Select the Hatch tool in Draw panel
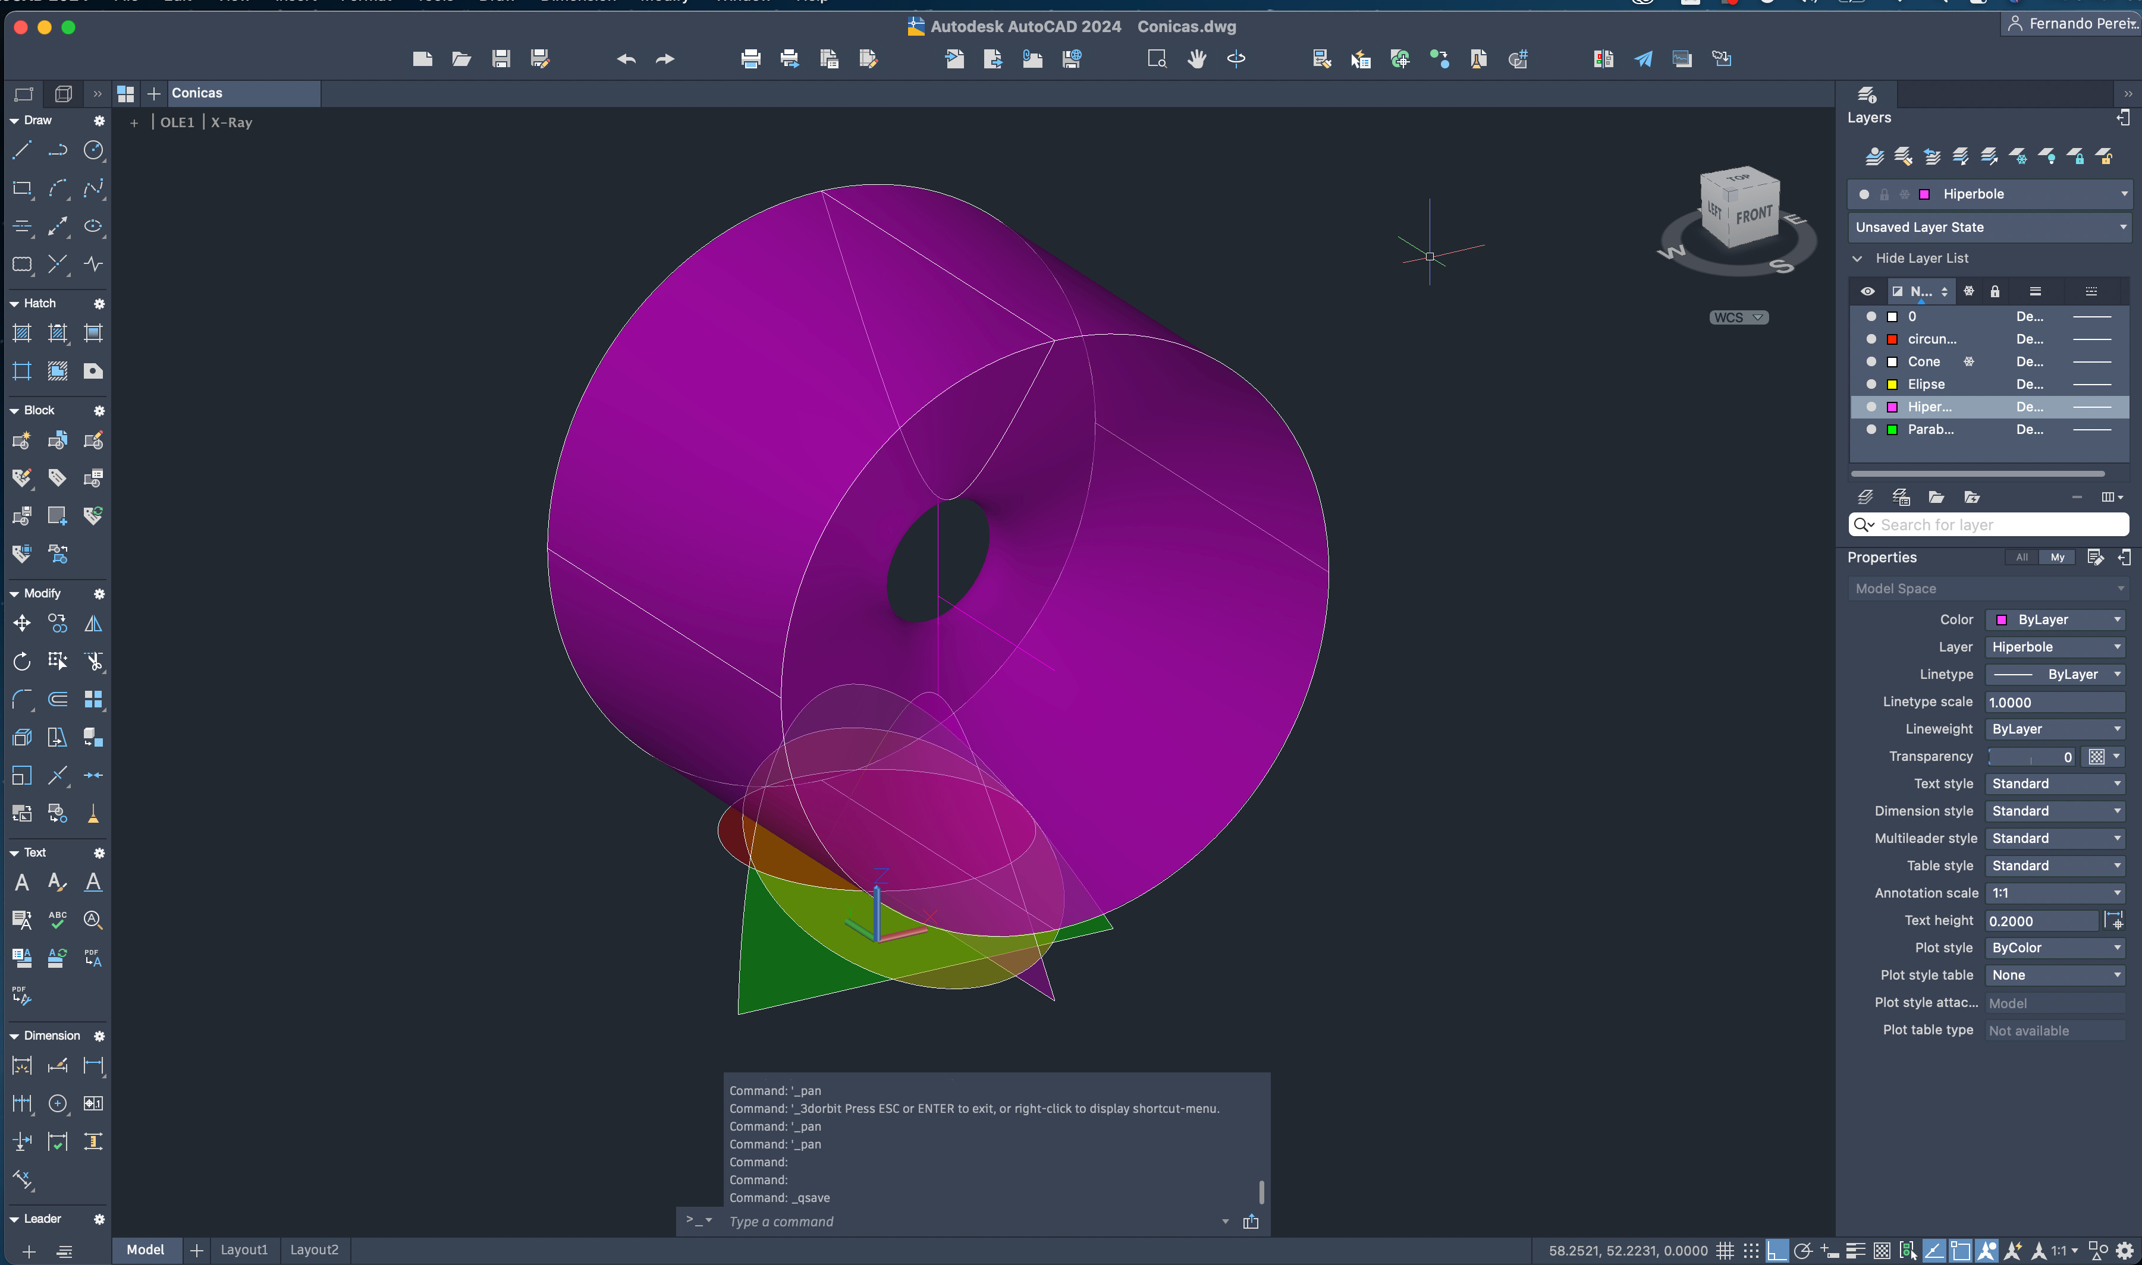2142x1265 pixels. tap(21, 333)
